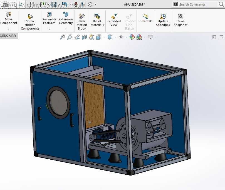The width and height of the screenshot is (225, 190).
Task: Click the Previous View icon
Action: 77,37
